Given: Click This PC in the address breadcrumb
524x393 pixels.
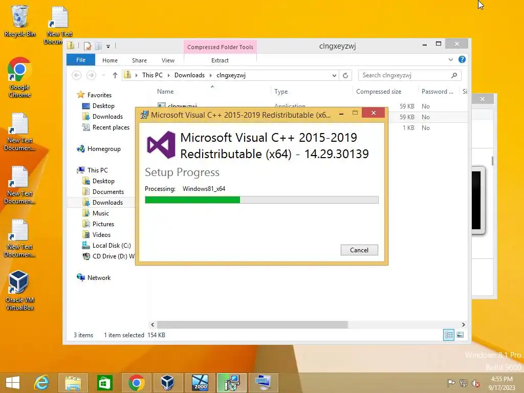Looking at the screenshot, I should (152, 75).
